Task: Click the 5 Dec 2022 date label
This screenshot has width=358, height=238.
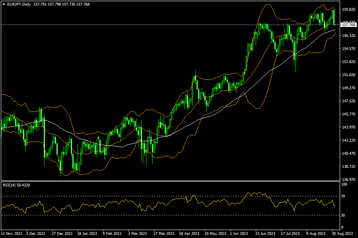Action: [36, 234]
